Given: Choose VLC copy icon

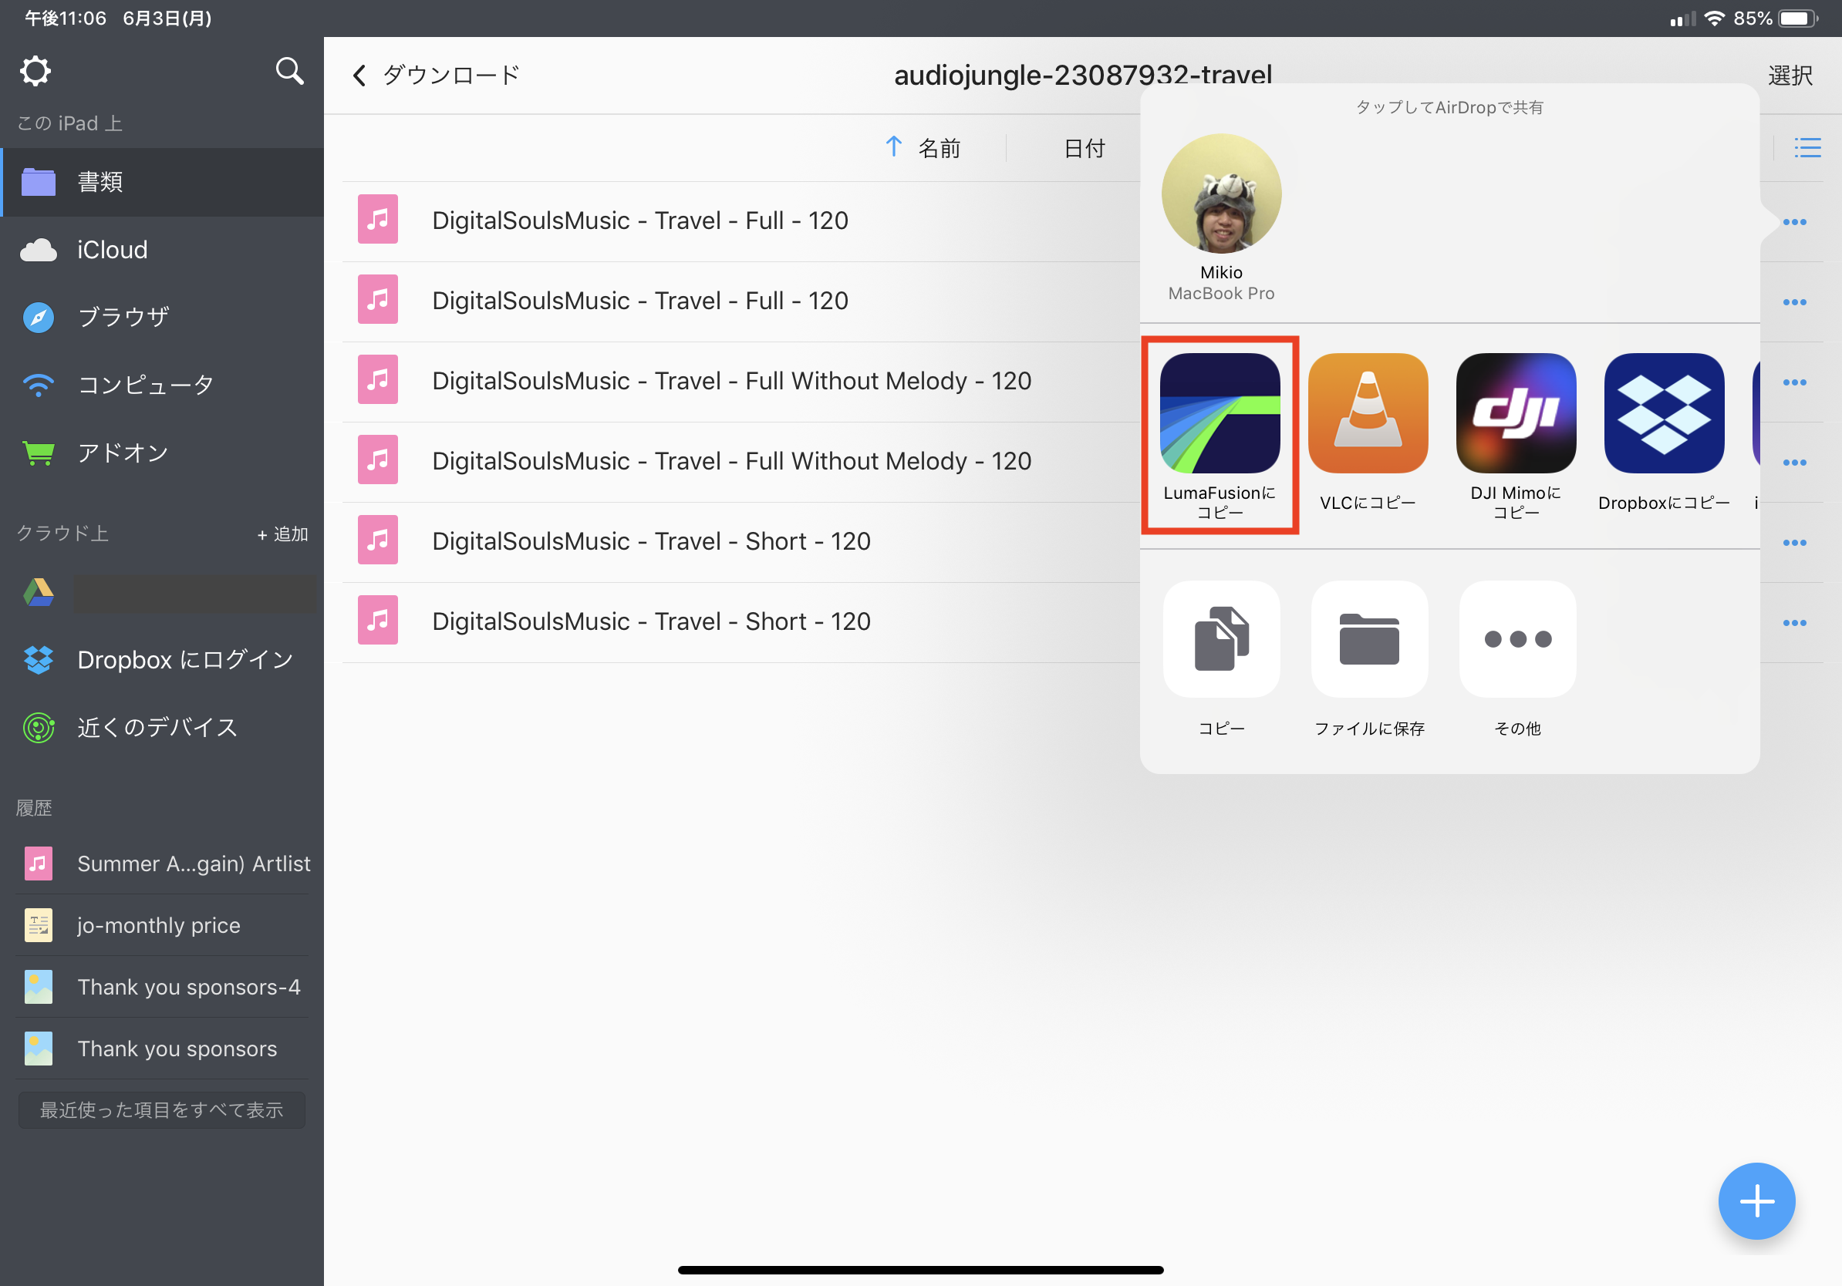Looking at the screenshot, I should (1368, 414).
